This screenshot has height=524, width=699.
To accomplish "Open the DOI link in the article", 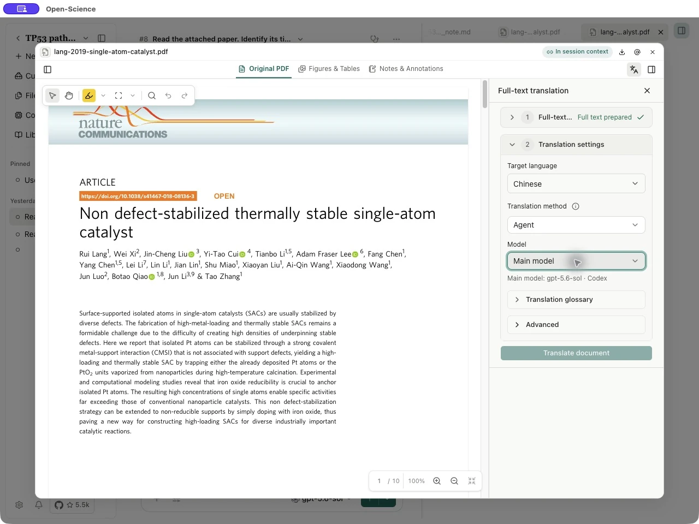I will pyautogui.click(x=138, y=196).
